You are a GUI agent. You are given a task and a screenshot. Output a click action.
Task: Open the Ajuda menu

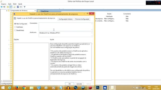tap(20, 4)
